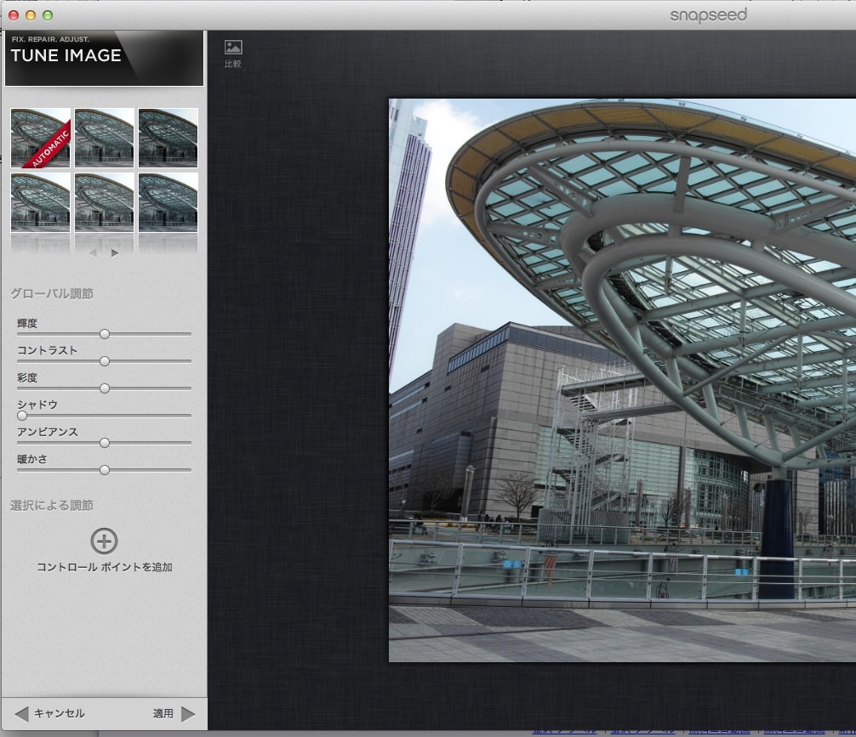The image size is (856, 737).
Task: Select the bottom middle preset thumbnail
Action: [105, 202]
